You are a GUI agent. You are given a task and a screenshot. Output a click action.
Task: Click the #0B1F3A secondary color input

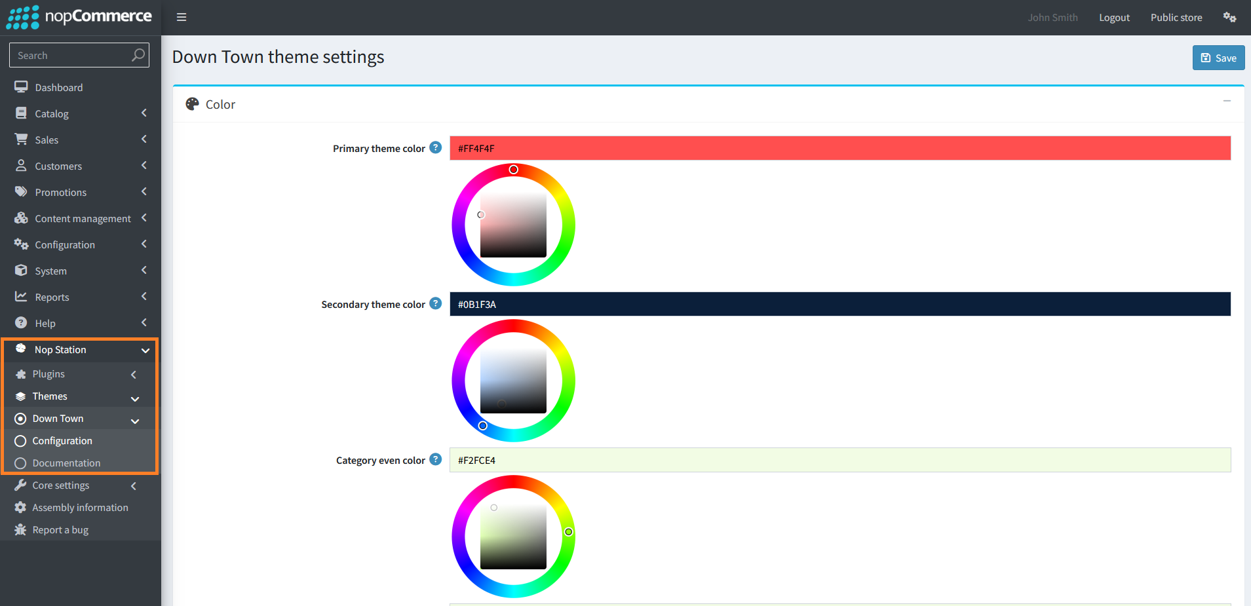(840, 304)
